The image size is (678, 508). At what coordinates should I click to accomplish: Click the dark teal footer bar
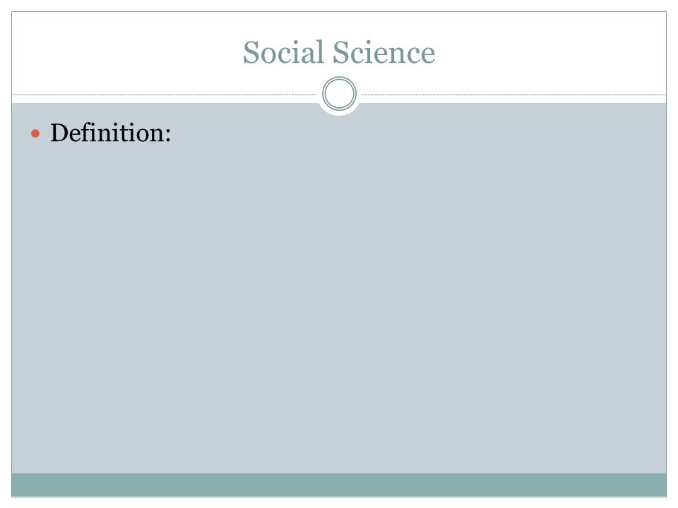(339, 485)
